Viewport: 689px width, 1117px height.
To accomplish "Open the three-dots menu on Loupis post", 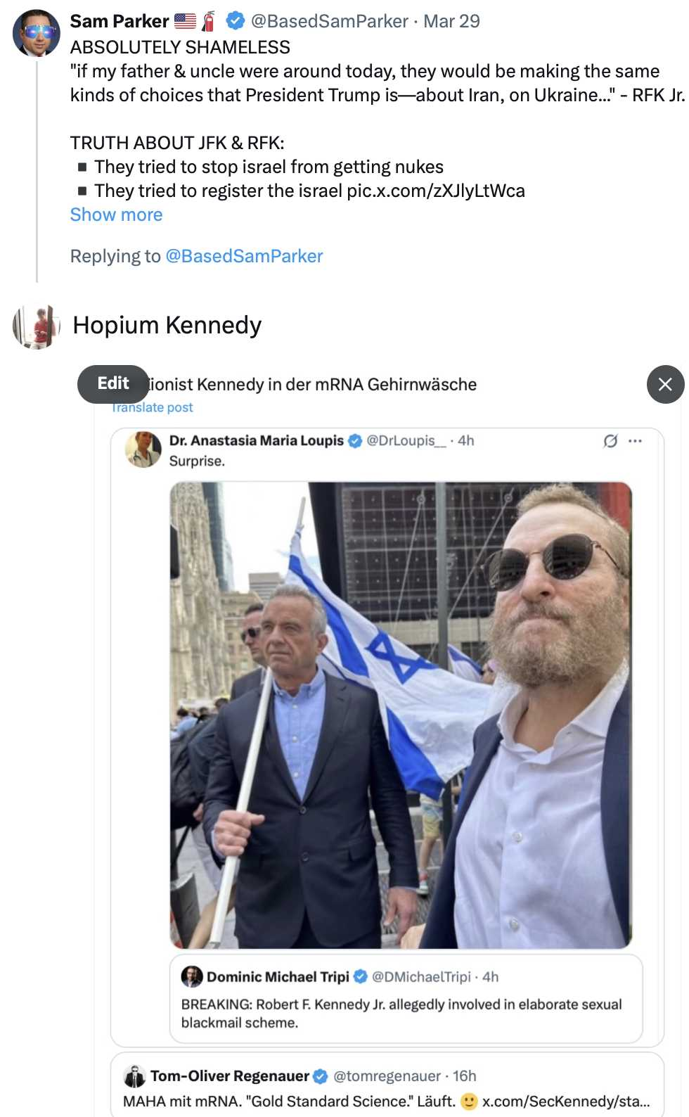I will click(x=635, y=441).
